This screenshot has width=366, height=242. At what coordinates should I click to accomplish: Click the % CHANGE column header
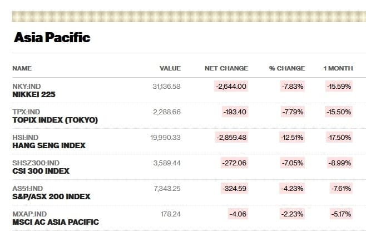(287, 68)
